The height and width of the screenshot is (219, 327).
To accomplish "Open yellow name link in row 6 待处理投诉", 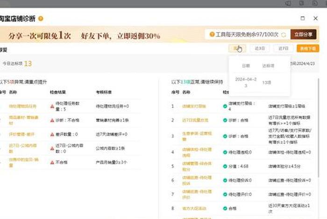I will (197, 180).
